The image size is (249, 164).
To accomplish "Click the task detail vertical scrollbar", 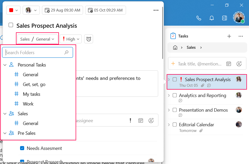I will tap(163, 33).
